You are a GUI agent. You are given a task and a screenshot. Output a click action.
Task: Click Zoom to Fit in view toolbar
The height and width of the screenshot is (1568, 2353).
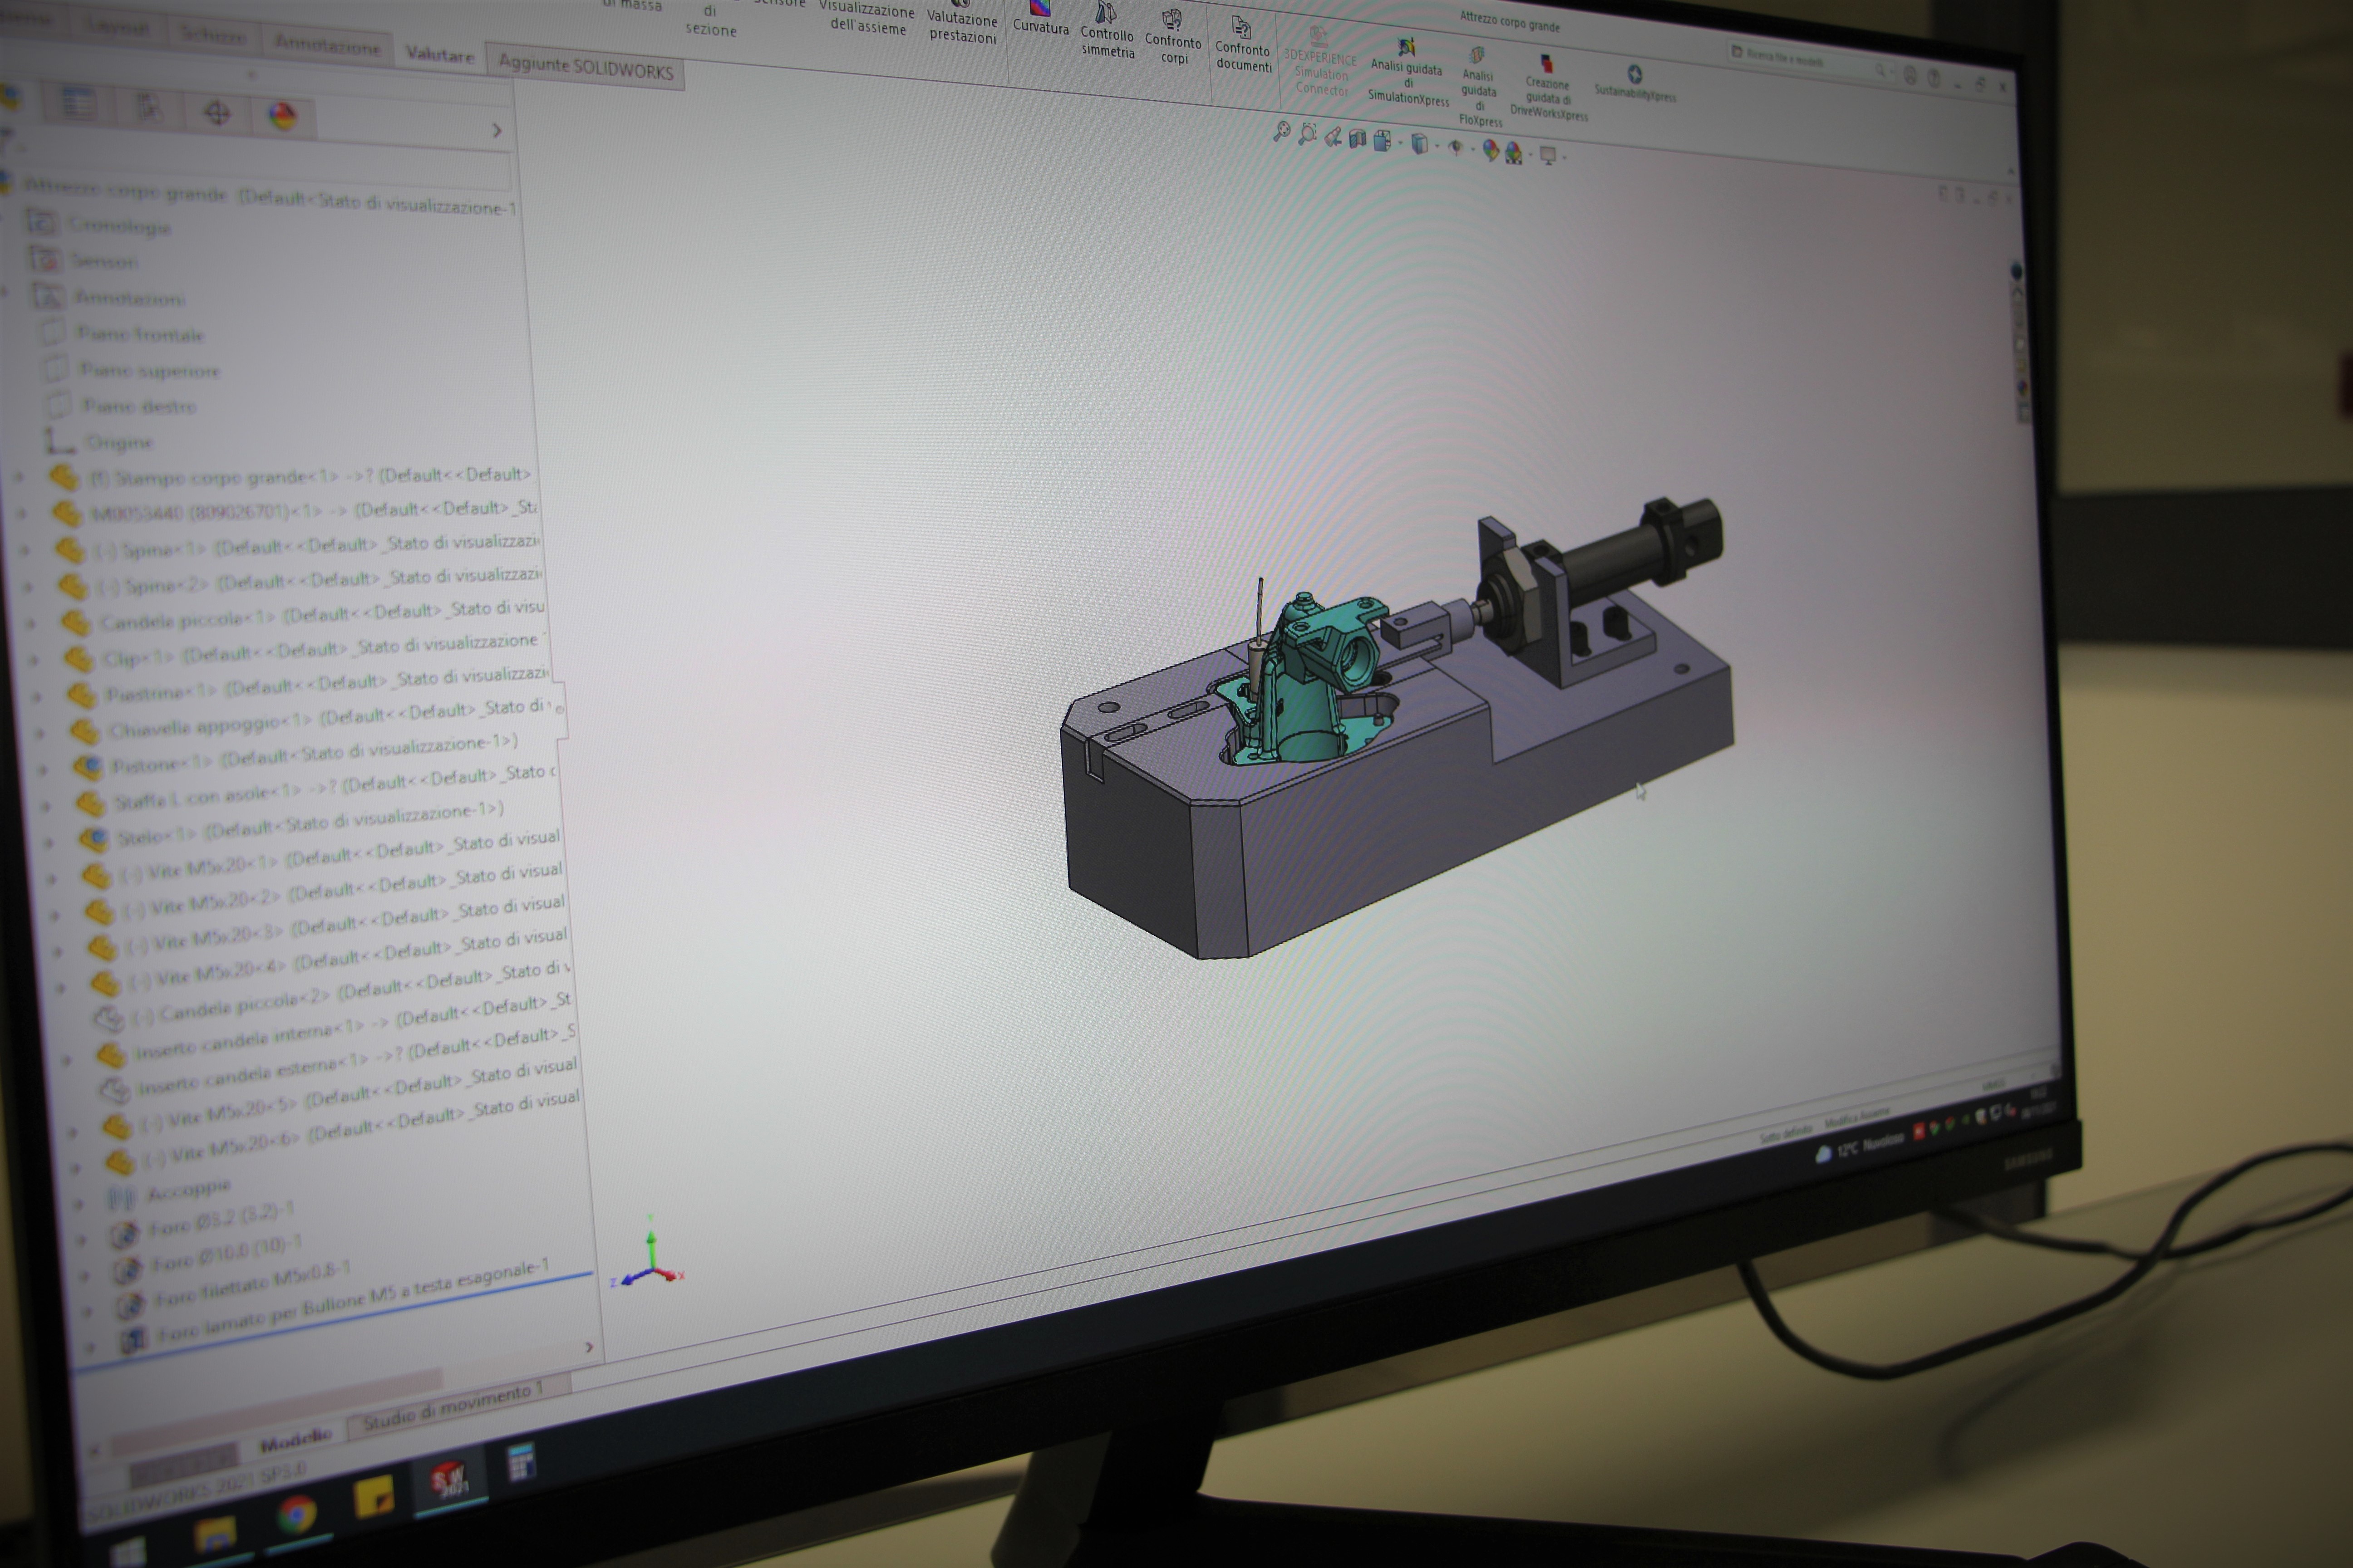(x=1281, y=131)
